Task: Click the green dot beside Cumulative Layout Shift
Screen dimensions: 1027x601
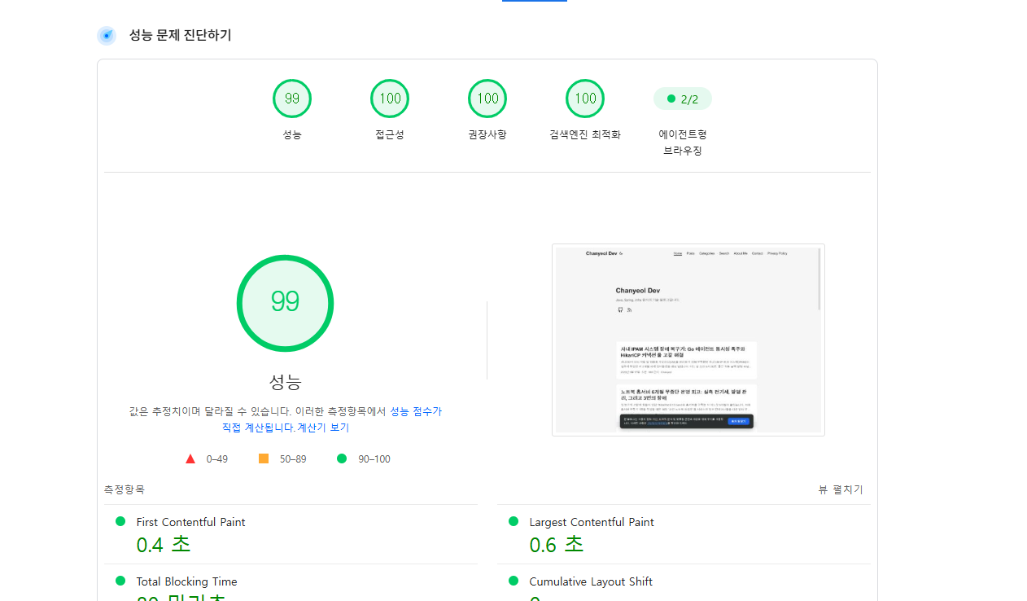Action: 513,581
